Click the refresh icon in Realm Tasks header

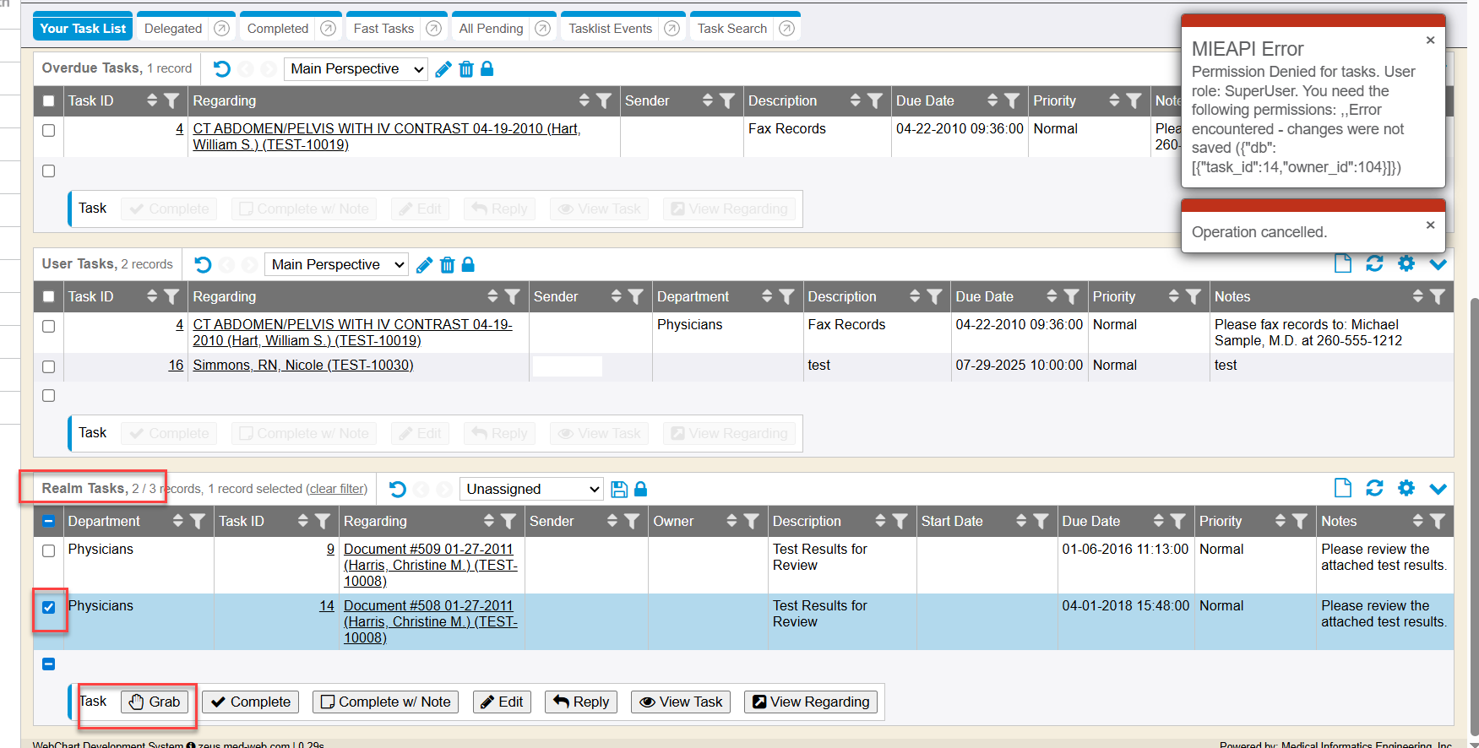pyautogui.click(x=1374, y=488)
